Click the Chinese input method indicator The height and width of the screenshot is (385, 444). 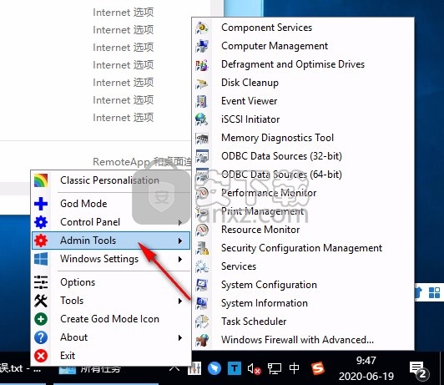coord(295,368)
